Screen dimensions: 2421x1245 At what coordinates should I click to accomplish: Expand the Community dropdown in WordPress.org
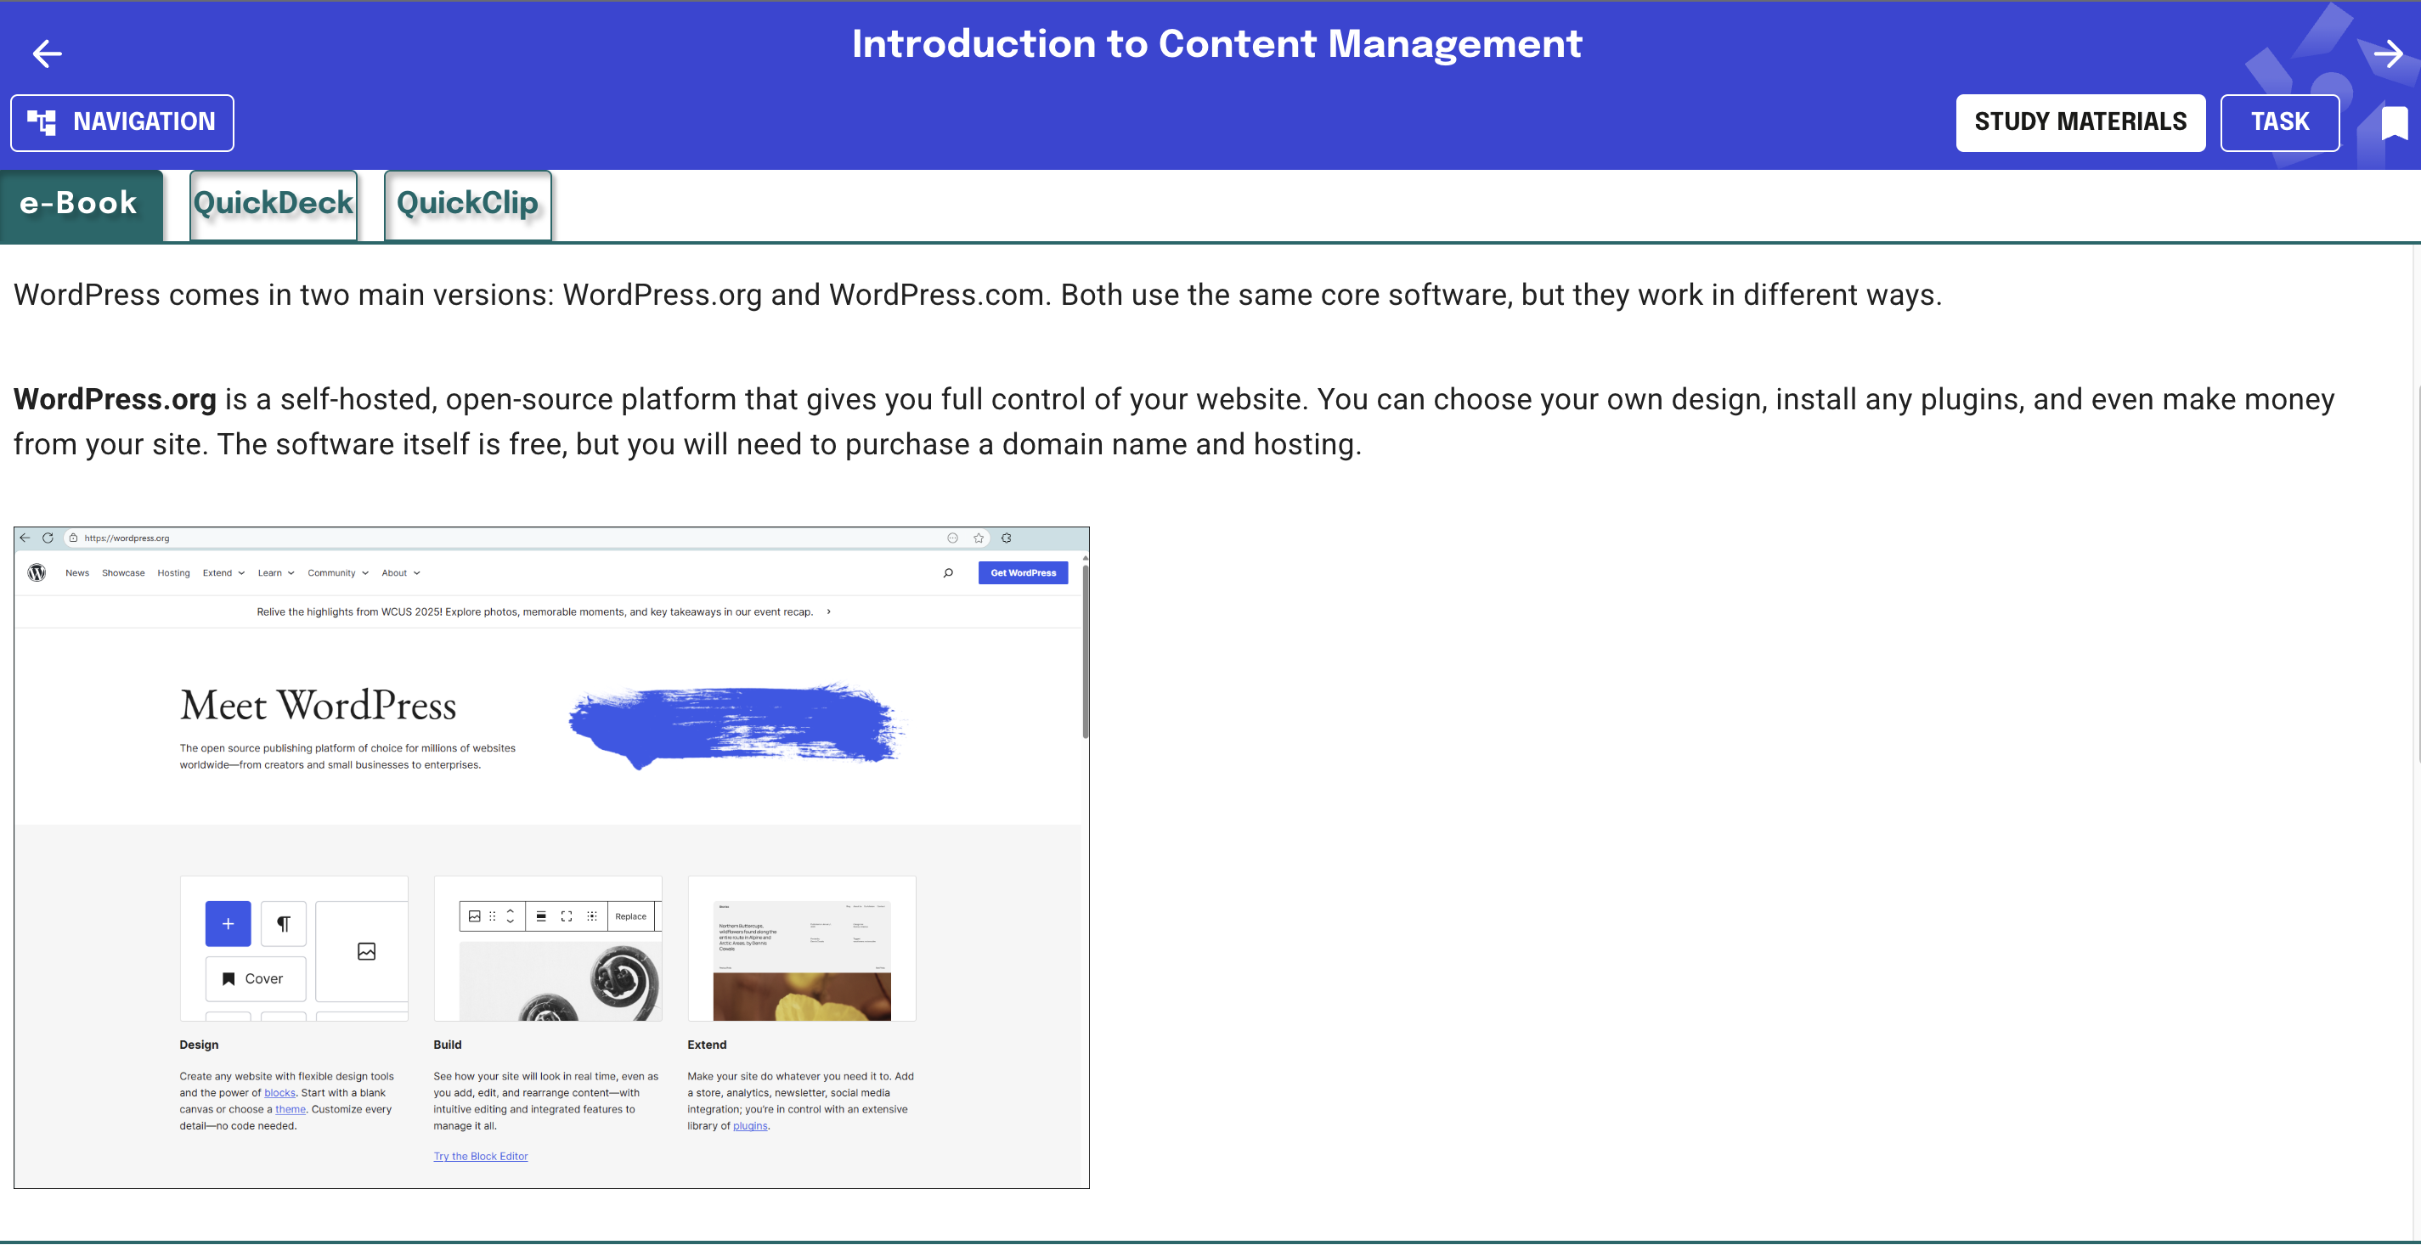338,572
